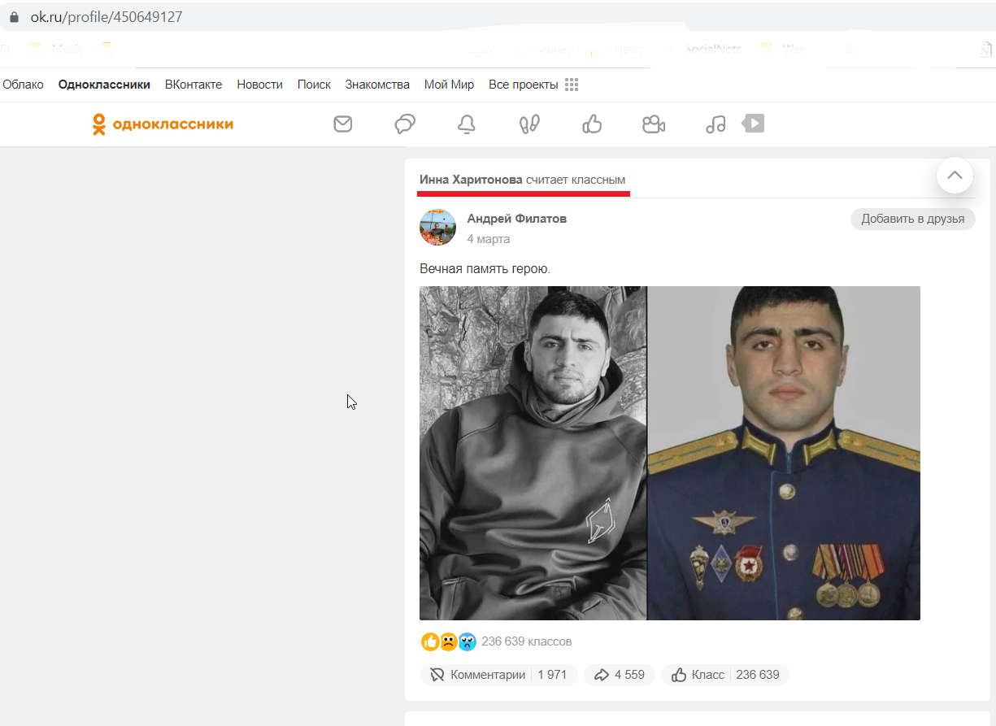Click the browser address bar URL
The height and width of the screenshot is (726, 996).
107,16
